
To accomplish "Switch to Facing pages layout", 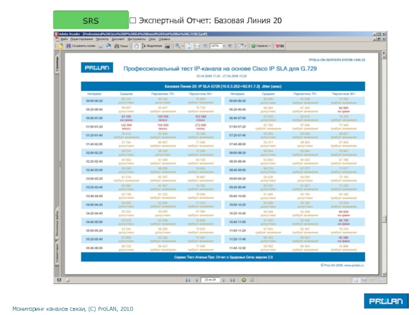I will click(x=373, y=280).
